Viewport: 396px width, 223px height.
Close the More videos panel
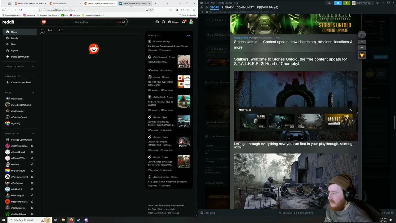(351, 110)
